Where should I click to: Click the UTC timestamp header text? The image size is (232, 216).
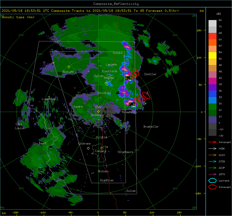pos(90,11)
